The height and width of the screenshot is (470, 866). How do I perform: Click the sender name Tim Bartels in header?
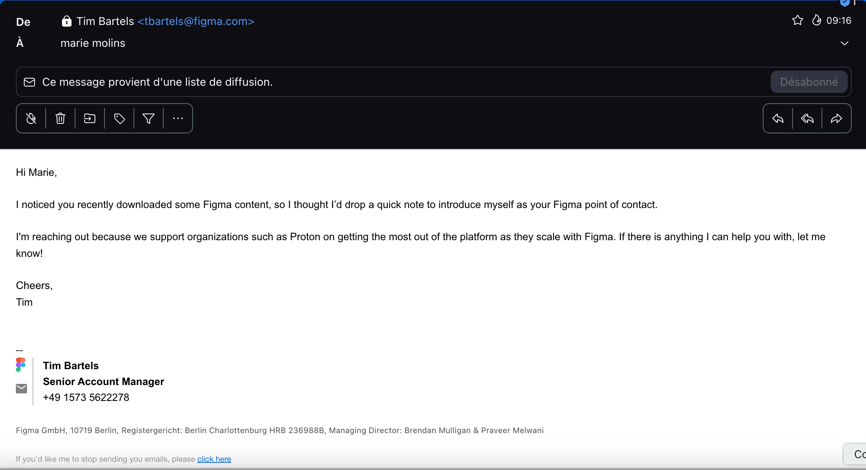[105, 21]
